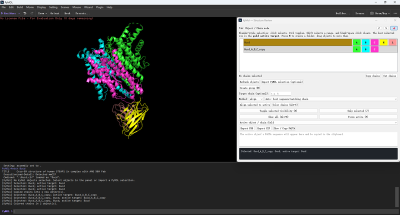Open the Build menu
Viewport: 400px width, 215px height.
pyautogui.click(x=19, y=7)
